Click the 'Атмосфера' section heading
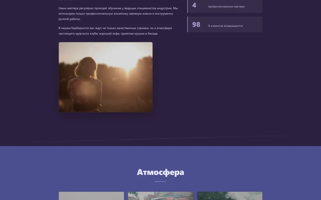The width and height of the screenshot is (321, 200). 160,172
